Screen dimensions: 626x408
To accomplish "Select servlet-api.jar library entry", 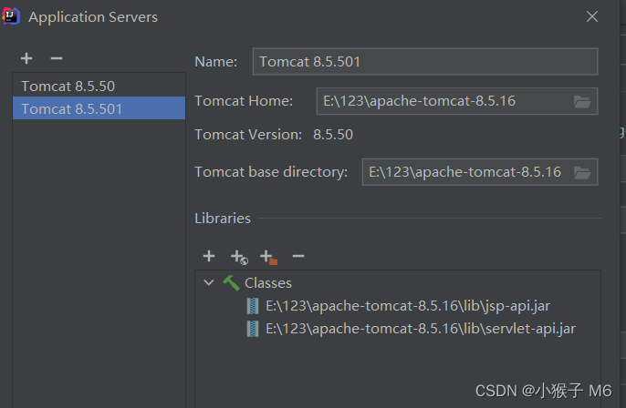I will tap(420, 329).
